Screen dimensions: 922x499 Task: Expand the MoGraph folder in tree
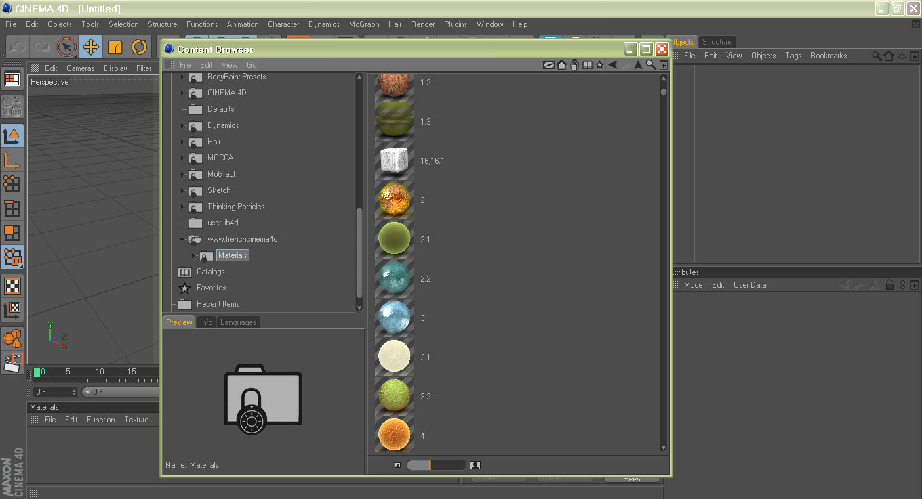tap(182, 174)
